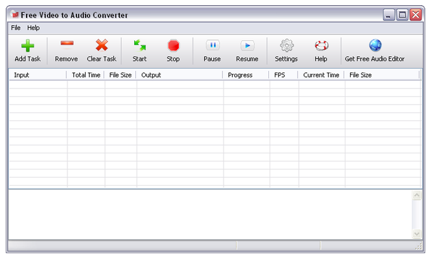Image resolution: width=431 pixels, height=260 pixels.
Task: Click the log panel scrollbar down arrow
Action: (417, 233)
